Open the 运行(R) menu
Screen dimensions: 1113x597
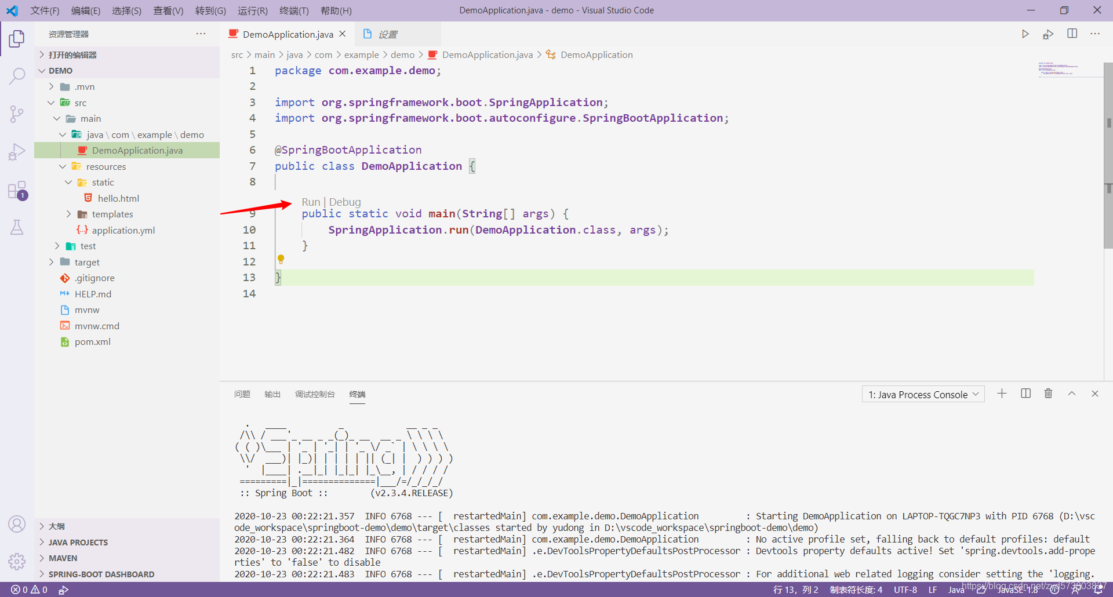point(253,10)
